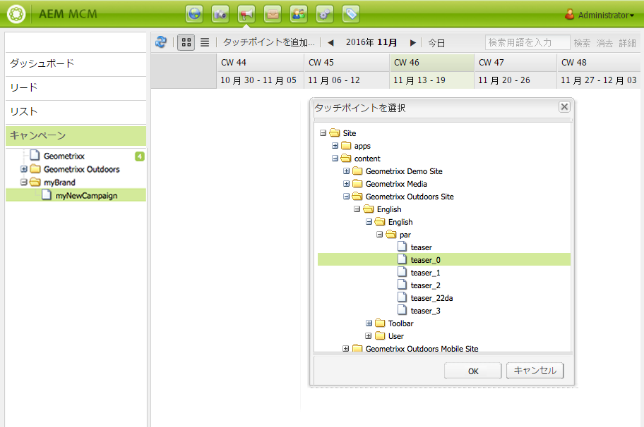Go to next month arrow
Screen dimensions: 644x427
click(413, 42)
